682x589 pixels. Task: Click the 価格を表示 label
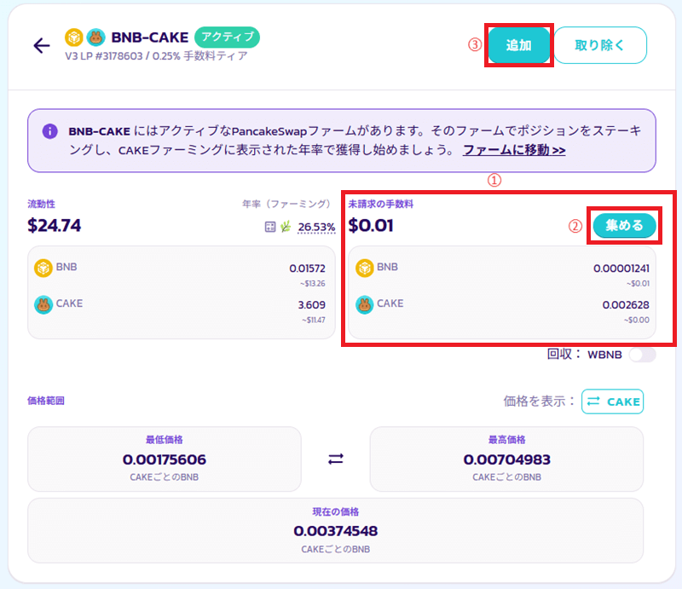540,401
